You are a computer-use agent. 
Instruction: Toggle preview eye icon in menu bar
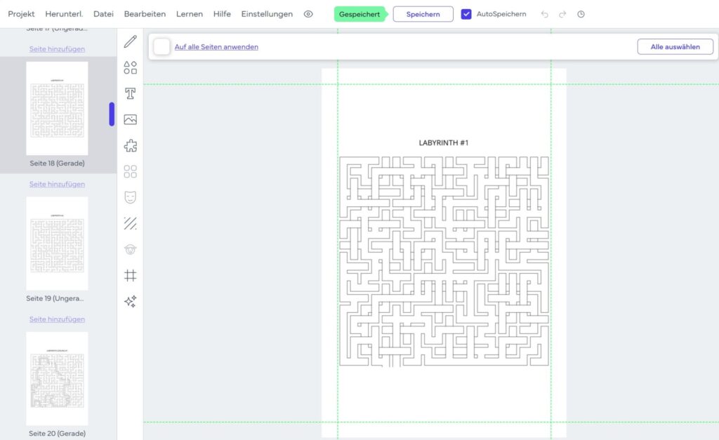click(309, 14)
